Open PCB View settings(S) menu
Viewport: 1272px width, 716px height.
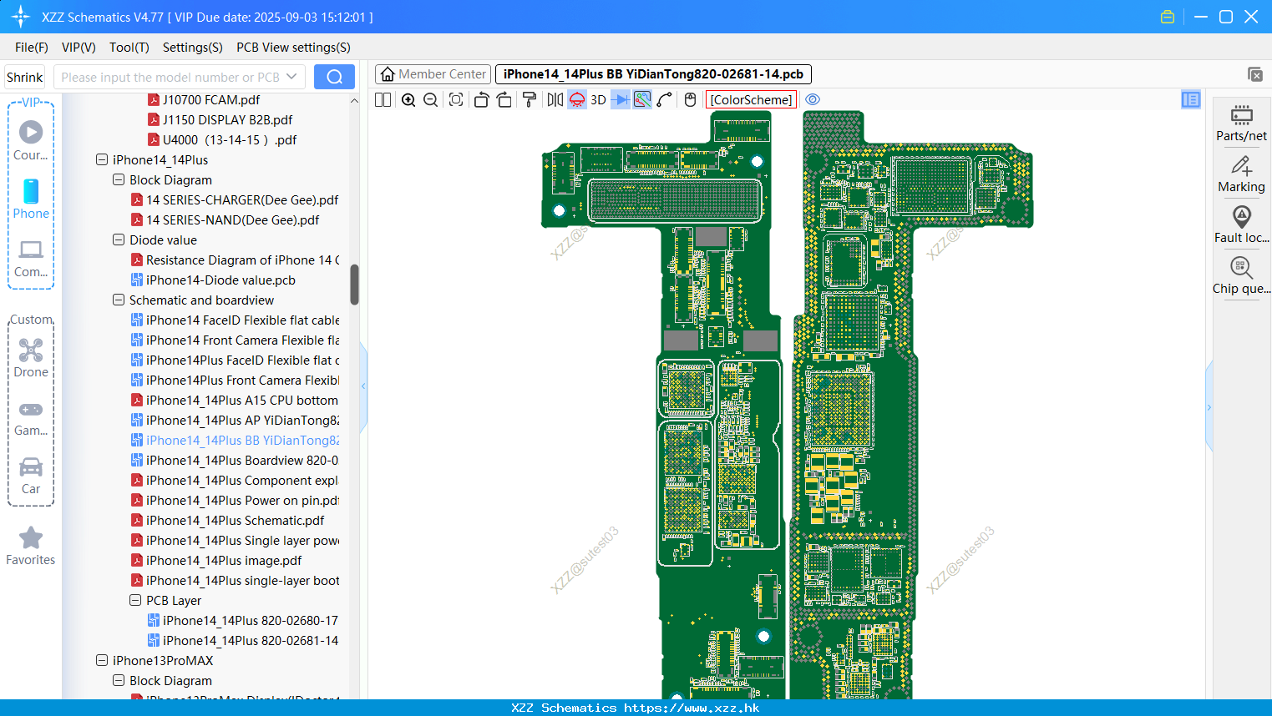[x=293, y=48]
